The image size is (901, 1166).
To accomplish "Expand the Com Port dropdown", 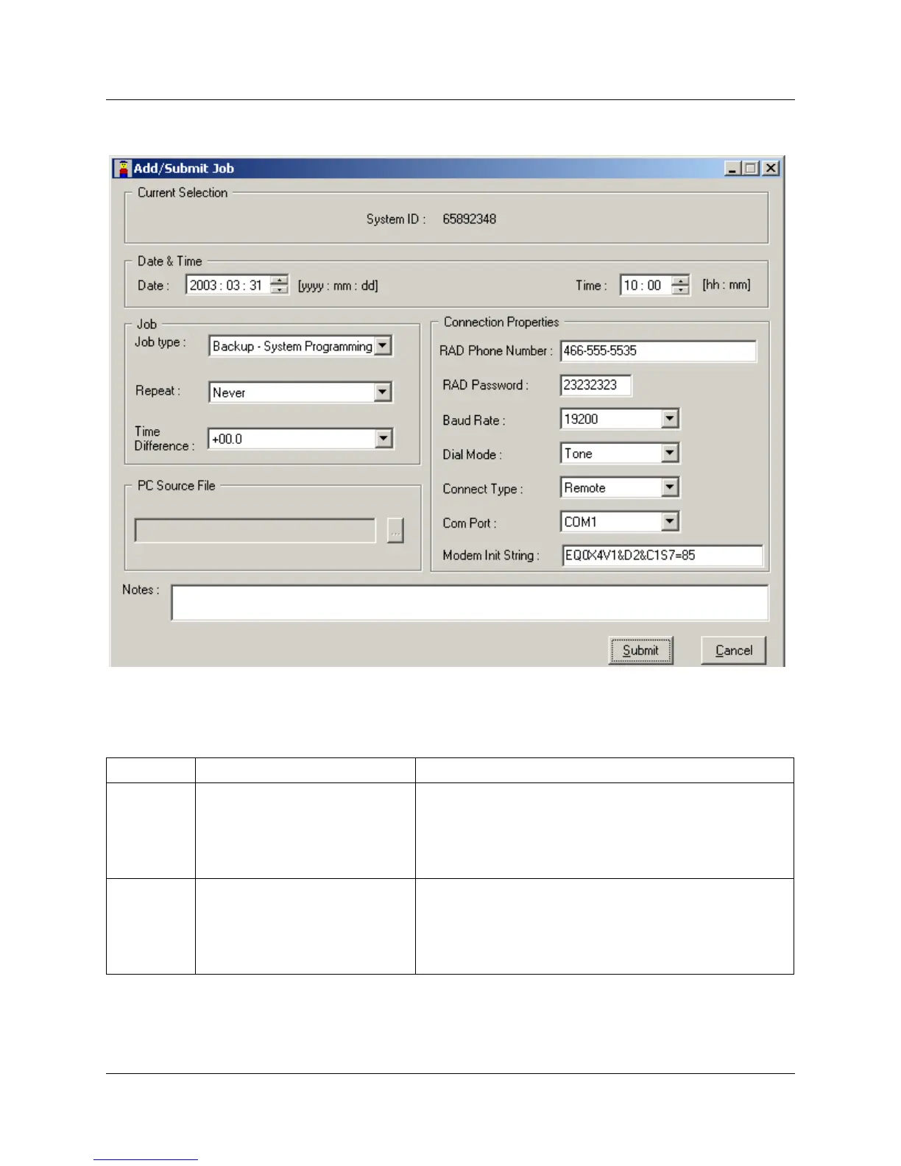I will [669, 522].
